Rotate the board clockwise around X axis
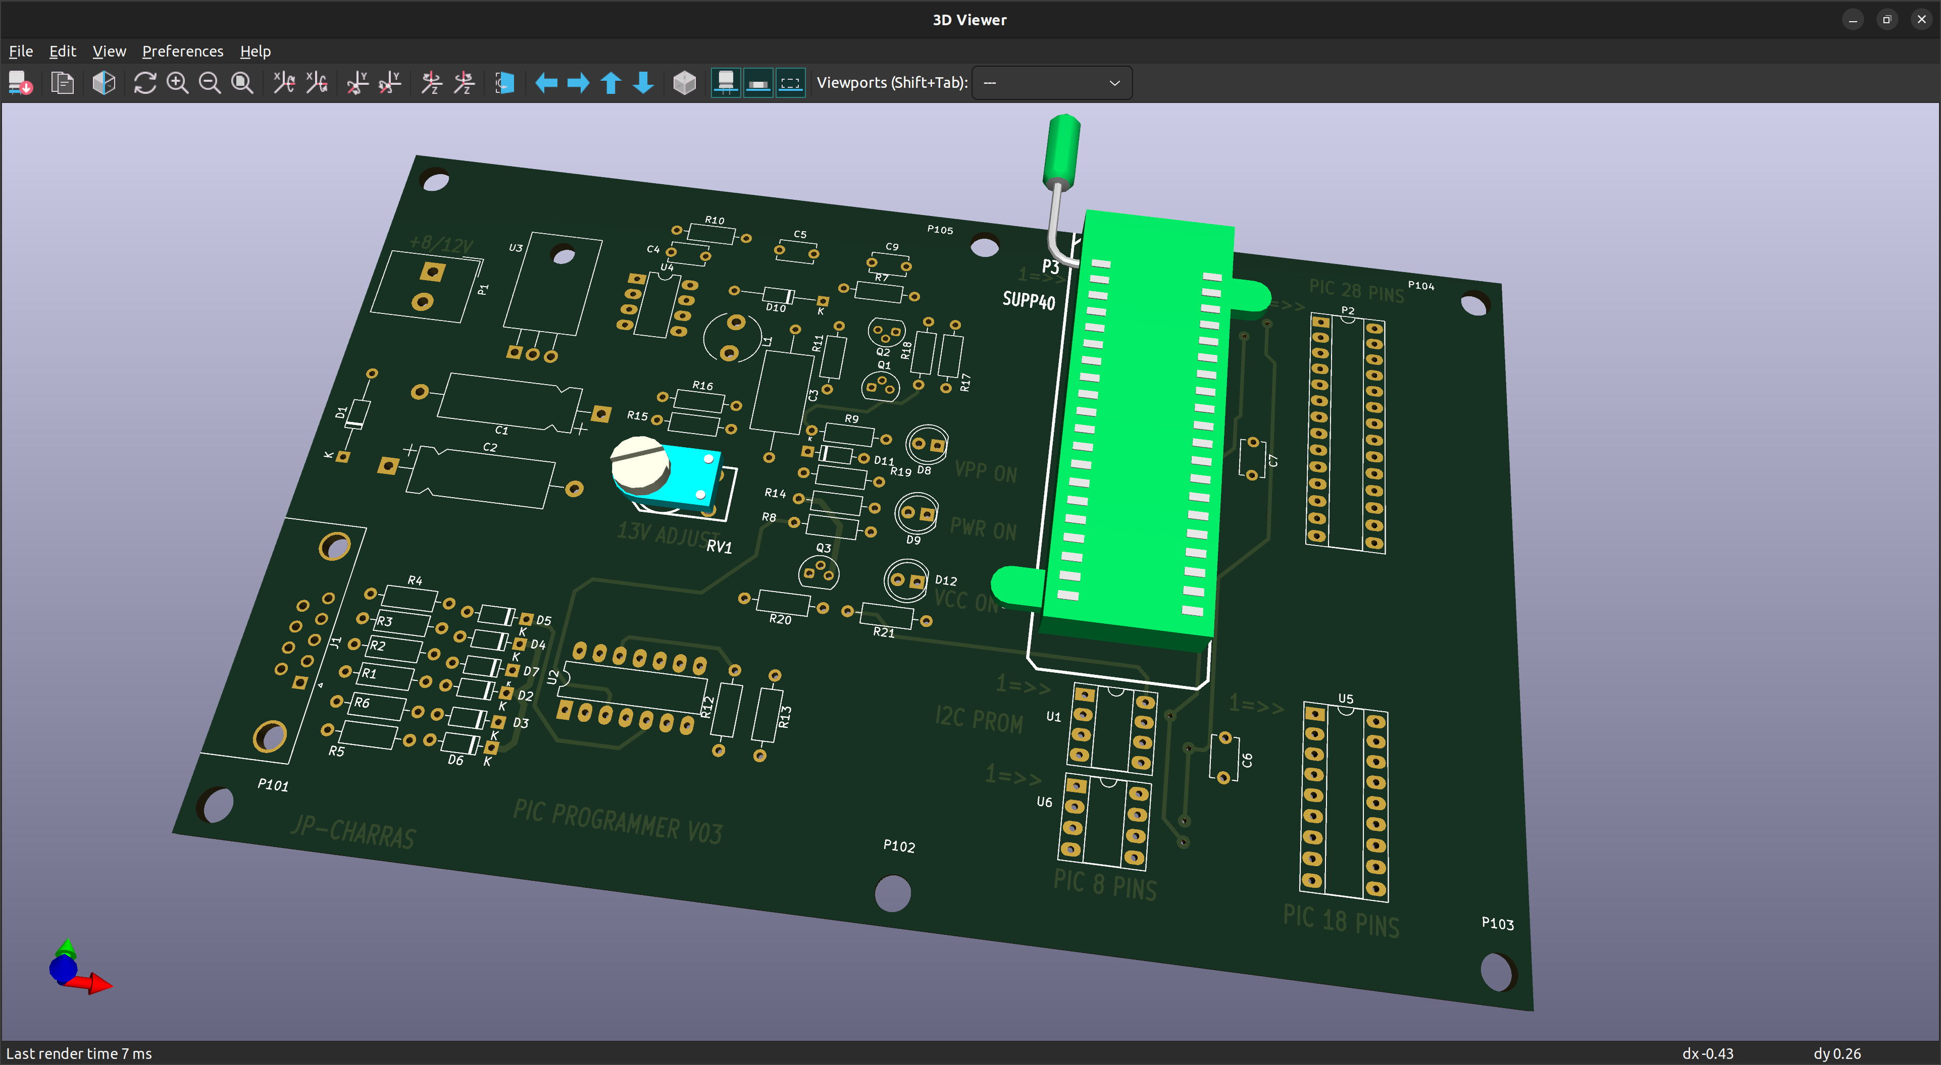The image size is (1941, 1065). tap(283, 83)
